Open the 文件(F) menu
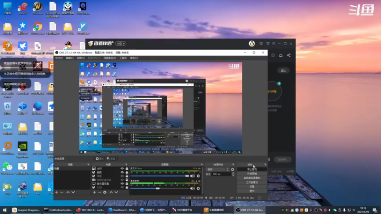The width and height of the screenshot is (381, 214). coord(59,58)
